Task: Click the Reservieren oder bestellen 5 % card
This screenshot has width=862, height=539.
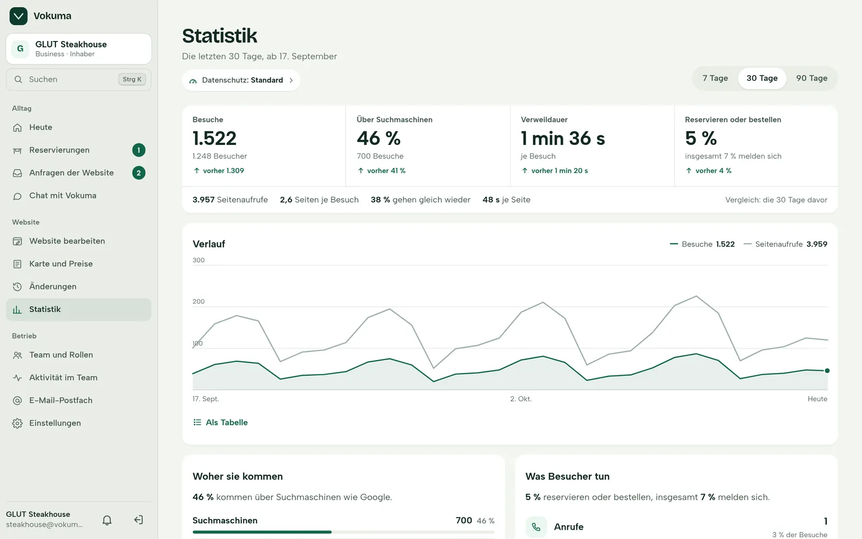Action: coord(756,146)
